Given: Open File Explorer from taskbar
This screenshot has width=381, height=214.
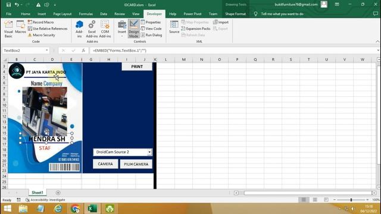Looking at the screenshot, I should [23, 209].
